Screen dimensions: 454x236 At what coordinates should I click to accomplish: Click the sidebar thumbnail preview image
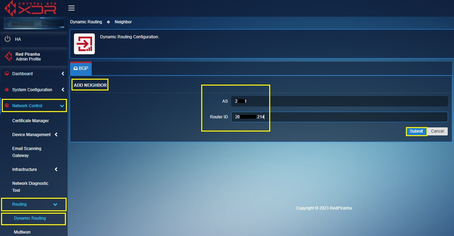click(34, 23)
